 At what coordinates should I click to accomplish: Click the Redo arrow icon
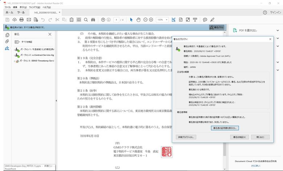(50, 20)
